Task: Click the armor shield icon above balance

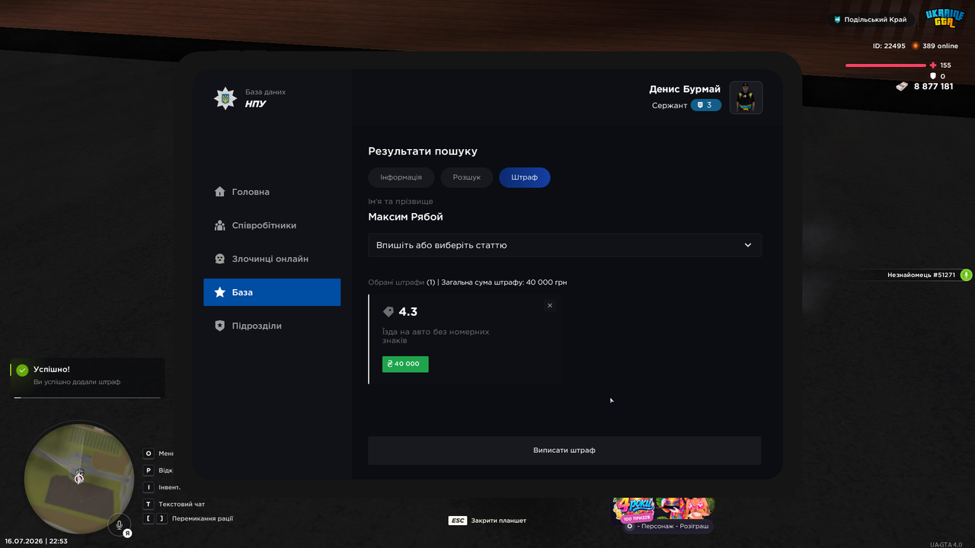Action: tap(933, 76)
